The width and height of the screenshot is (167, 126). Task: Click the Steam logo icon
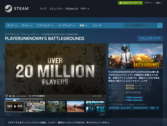coord(8,9)
